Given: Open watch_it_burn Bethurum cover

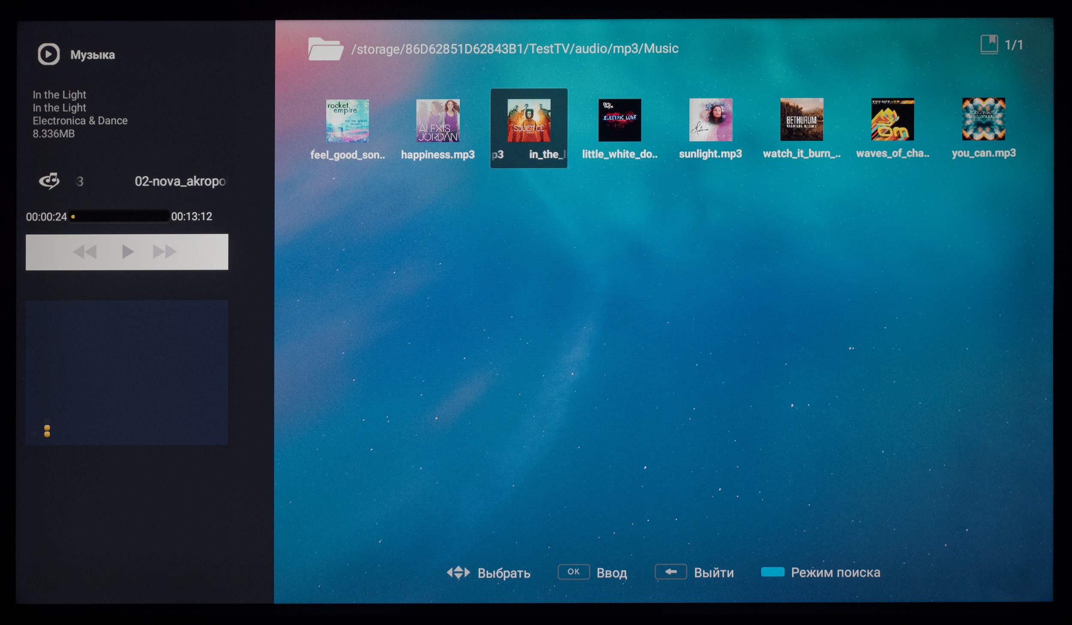Looking at the screenshot, I should point(801,120).
